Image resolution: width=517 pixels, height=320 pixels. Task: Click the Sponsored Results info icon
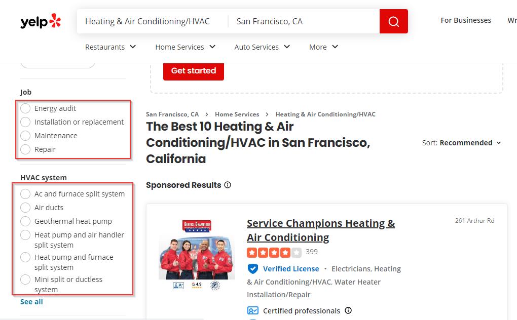click(x=228, y=185)
